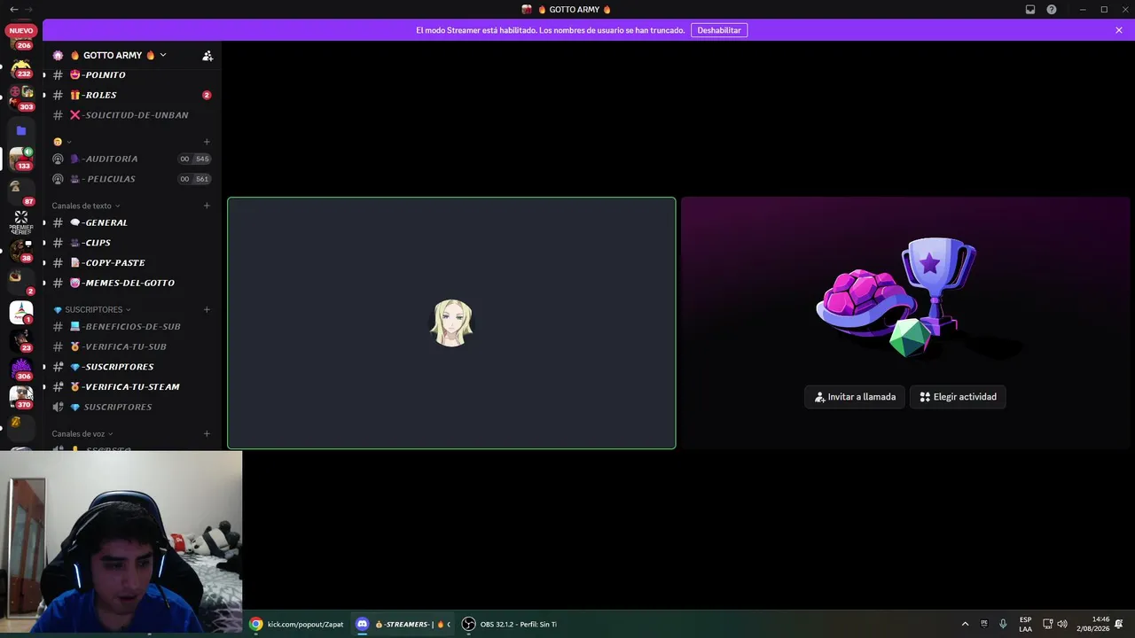Open the ROLES channel
Image resolution: width=1135 pixels, height=638 pixels.
(x=129, y=95)
